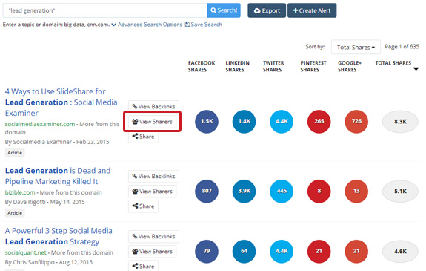This screenshot has width=426, height=271.
Task: Open socialmediaexaminer.com domain link
Action: coord(40,124)
